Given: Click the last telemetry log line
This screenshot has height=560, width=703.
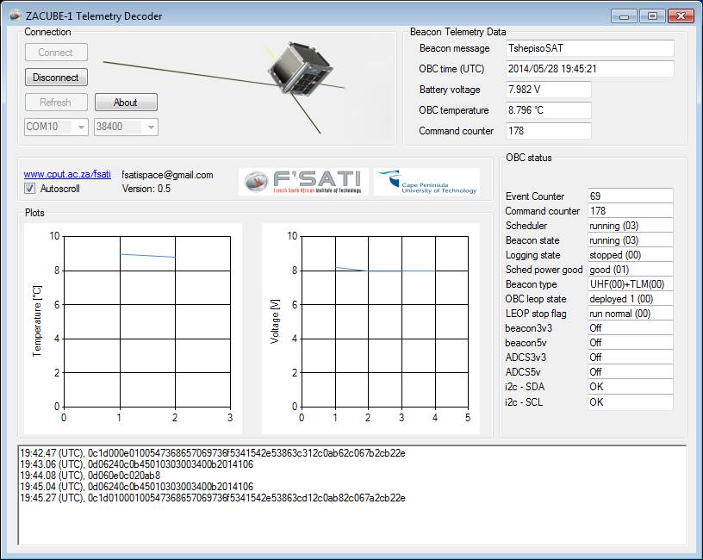Looking at the screenshot, I should tap(213, 498).
